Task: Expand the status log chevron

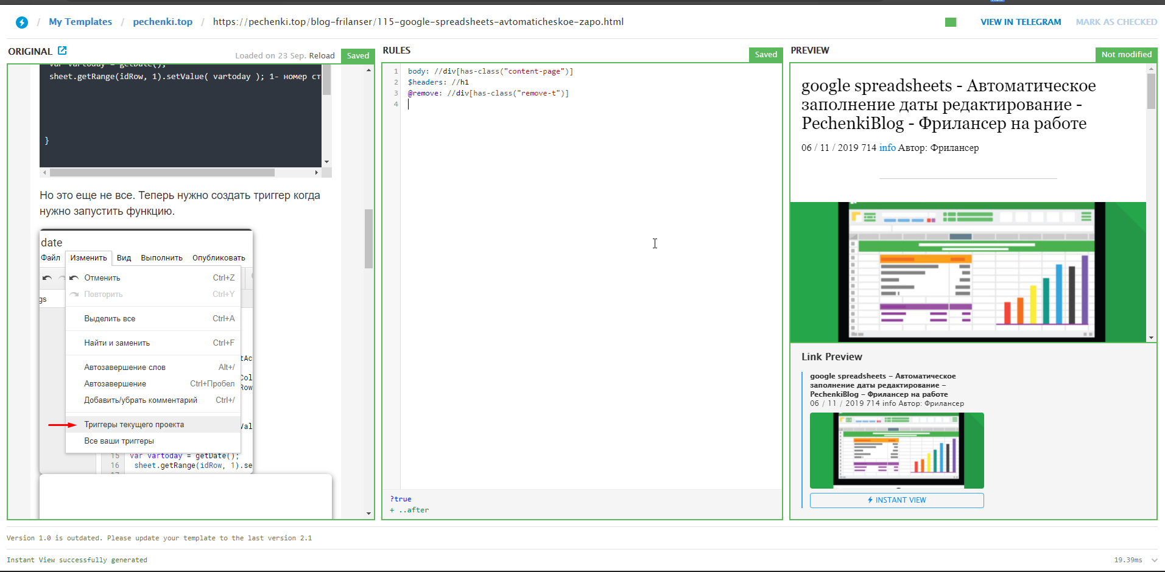Action: tap(1154, 560)
